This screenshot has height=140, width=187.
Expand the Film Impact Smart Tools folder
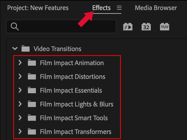(20, 118)
